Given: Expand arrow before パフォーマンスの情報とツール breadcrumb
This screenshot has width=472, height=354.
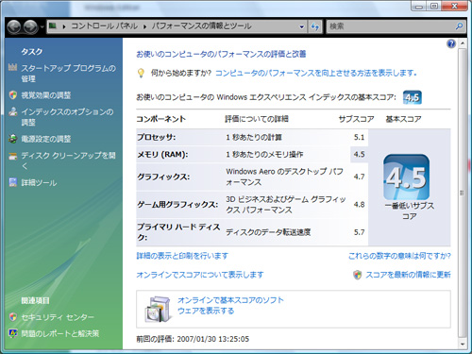Looking at the screenshot, I should (x=144, y=26).
